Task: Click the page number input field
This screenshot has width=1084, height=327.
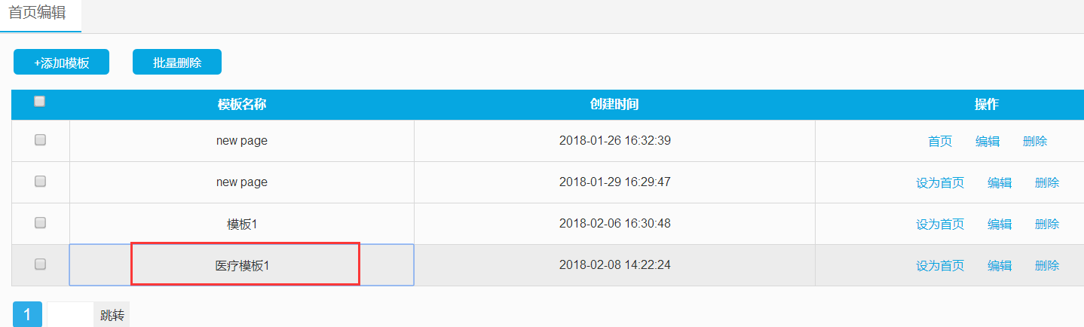Action: click(70, 315)
